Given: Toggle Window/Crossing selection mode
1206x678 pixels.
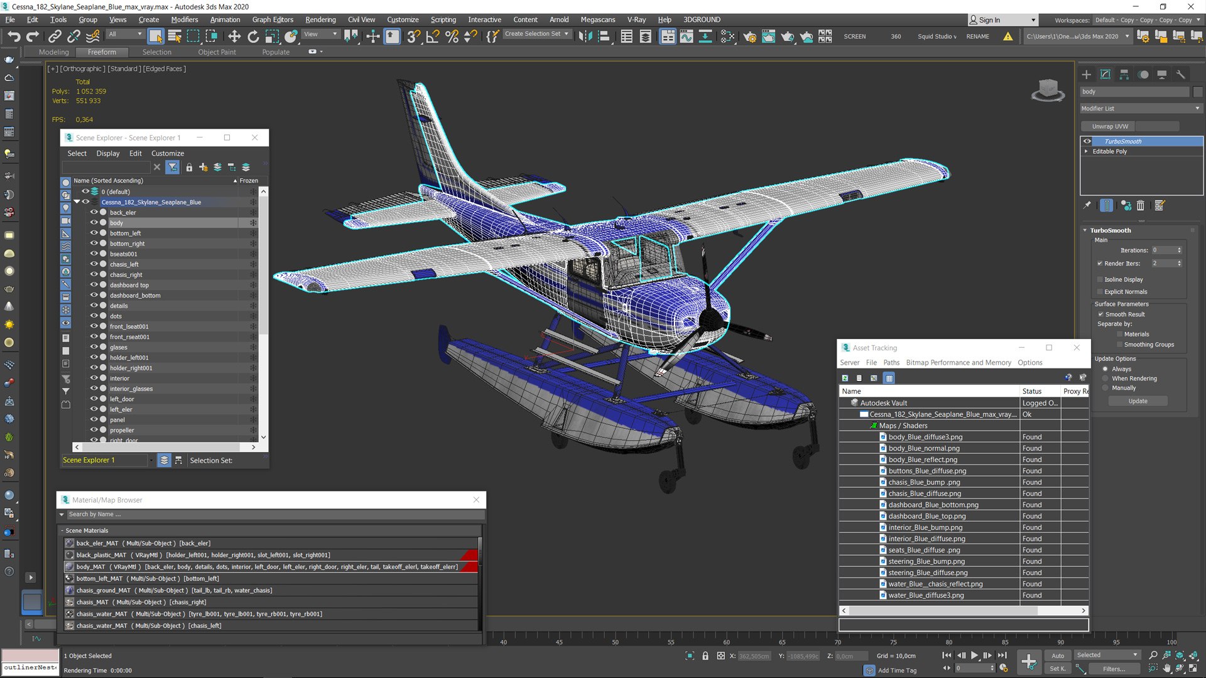Looking at the screenshot, I should click(x=212, y=36).
